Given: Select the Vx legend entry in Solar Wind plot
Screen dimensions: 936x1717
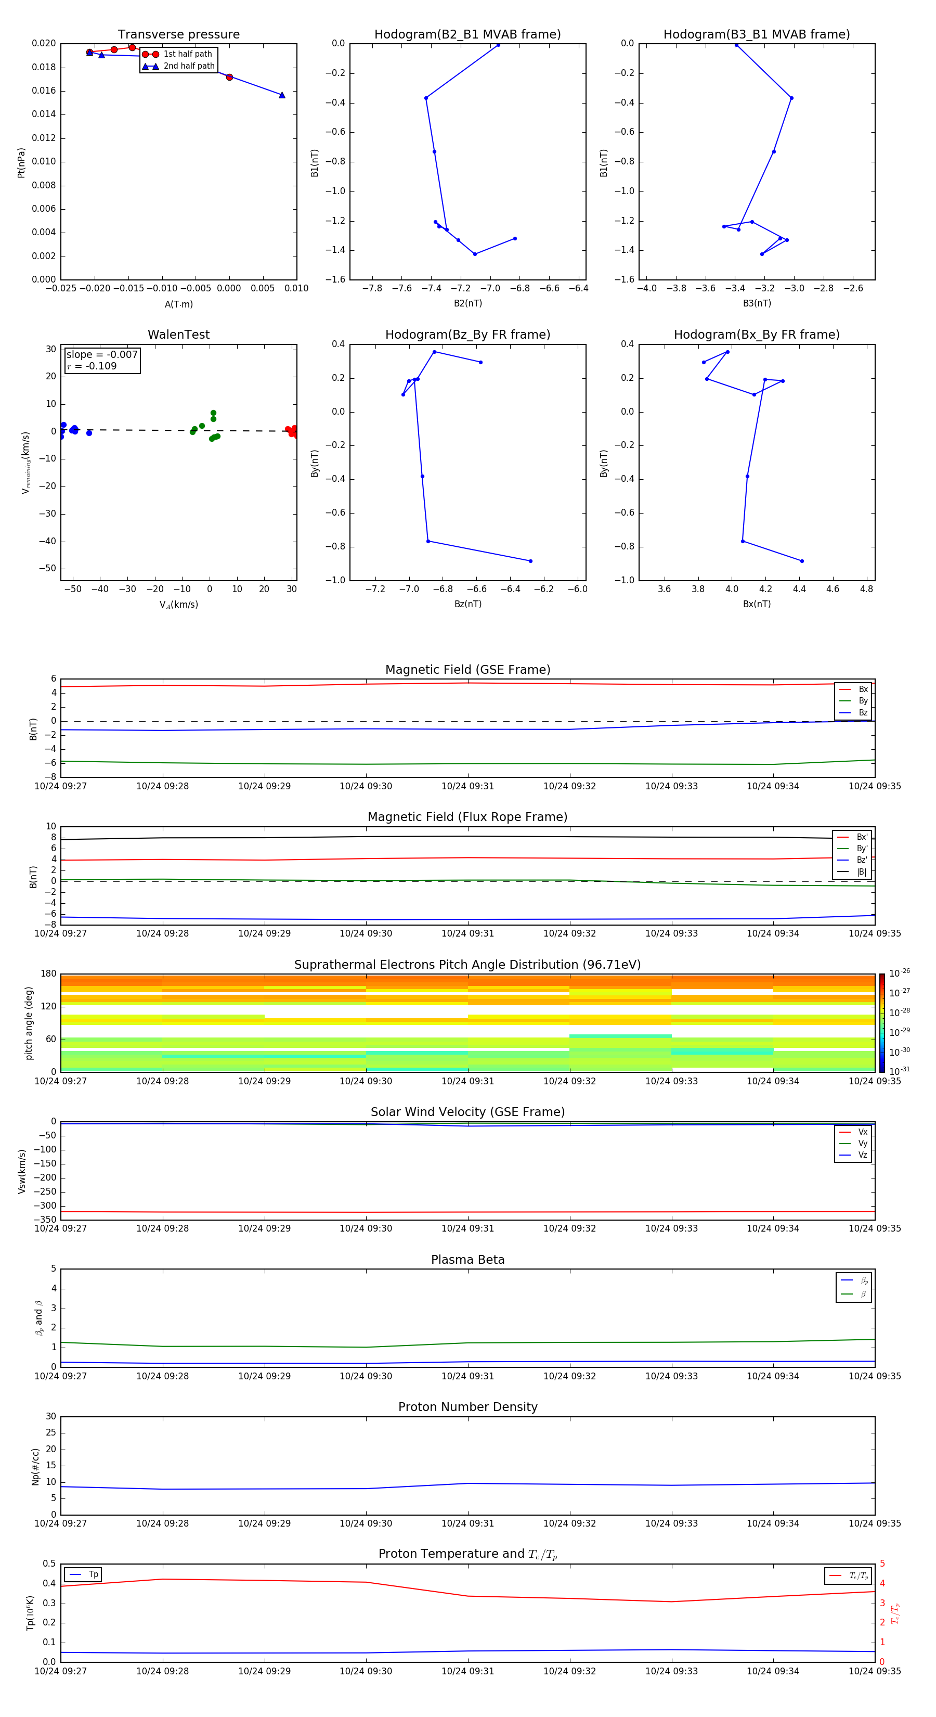Looking at the screenshot, I should (x=853, y=1132).
